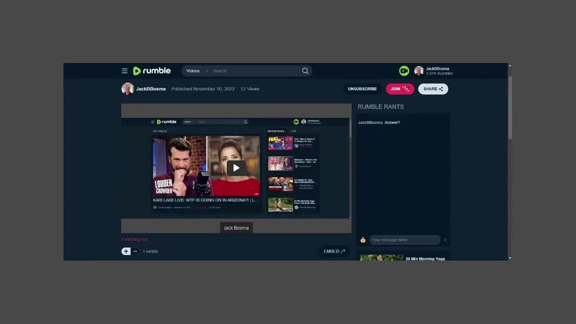Click the search magnifier icon
Screen dimensions: 576x324
tap(305, 71)
